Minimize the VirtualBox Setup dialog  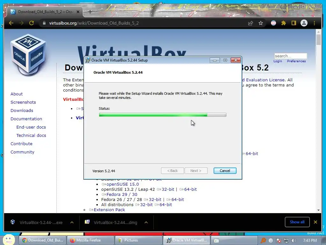coord(215,60)
